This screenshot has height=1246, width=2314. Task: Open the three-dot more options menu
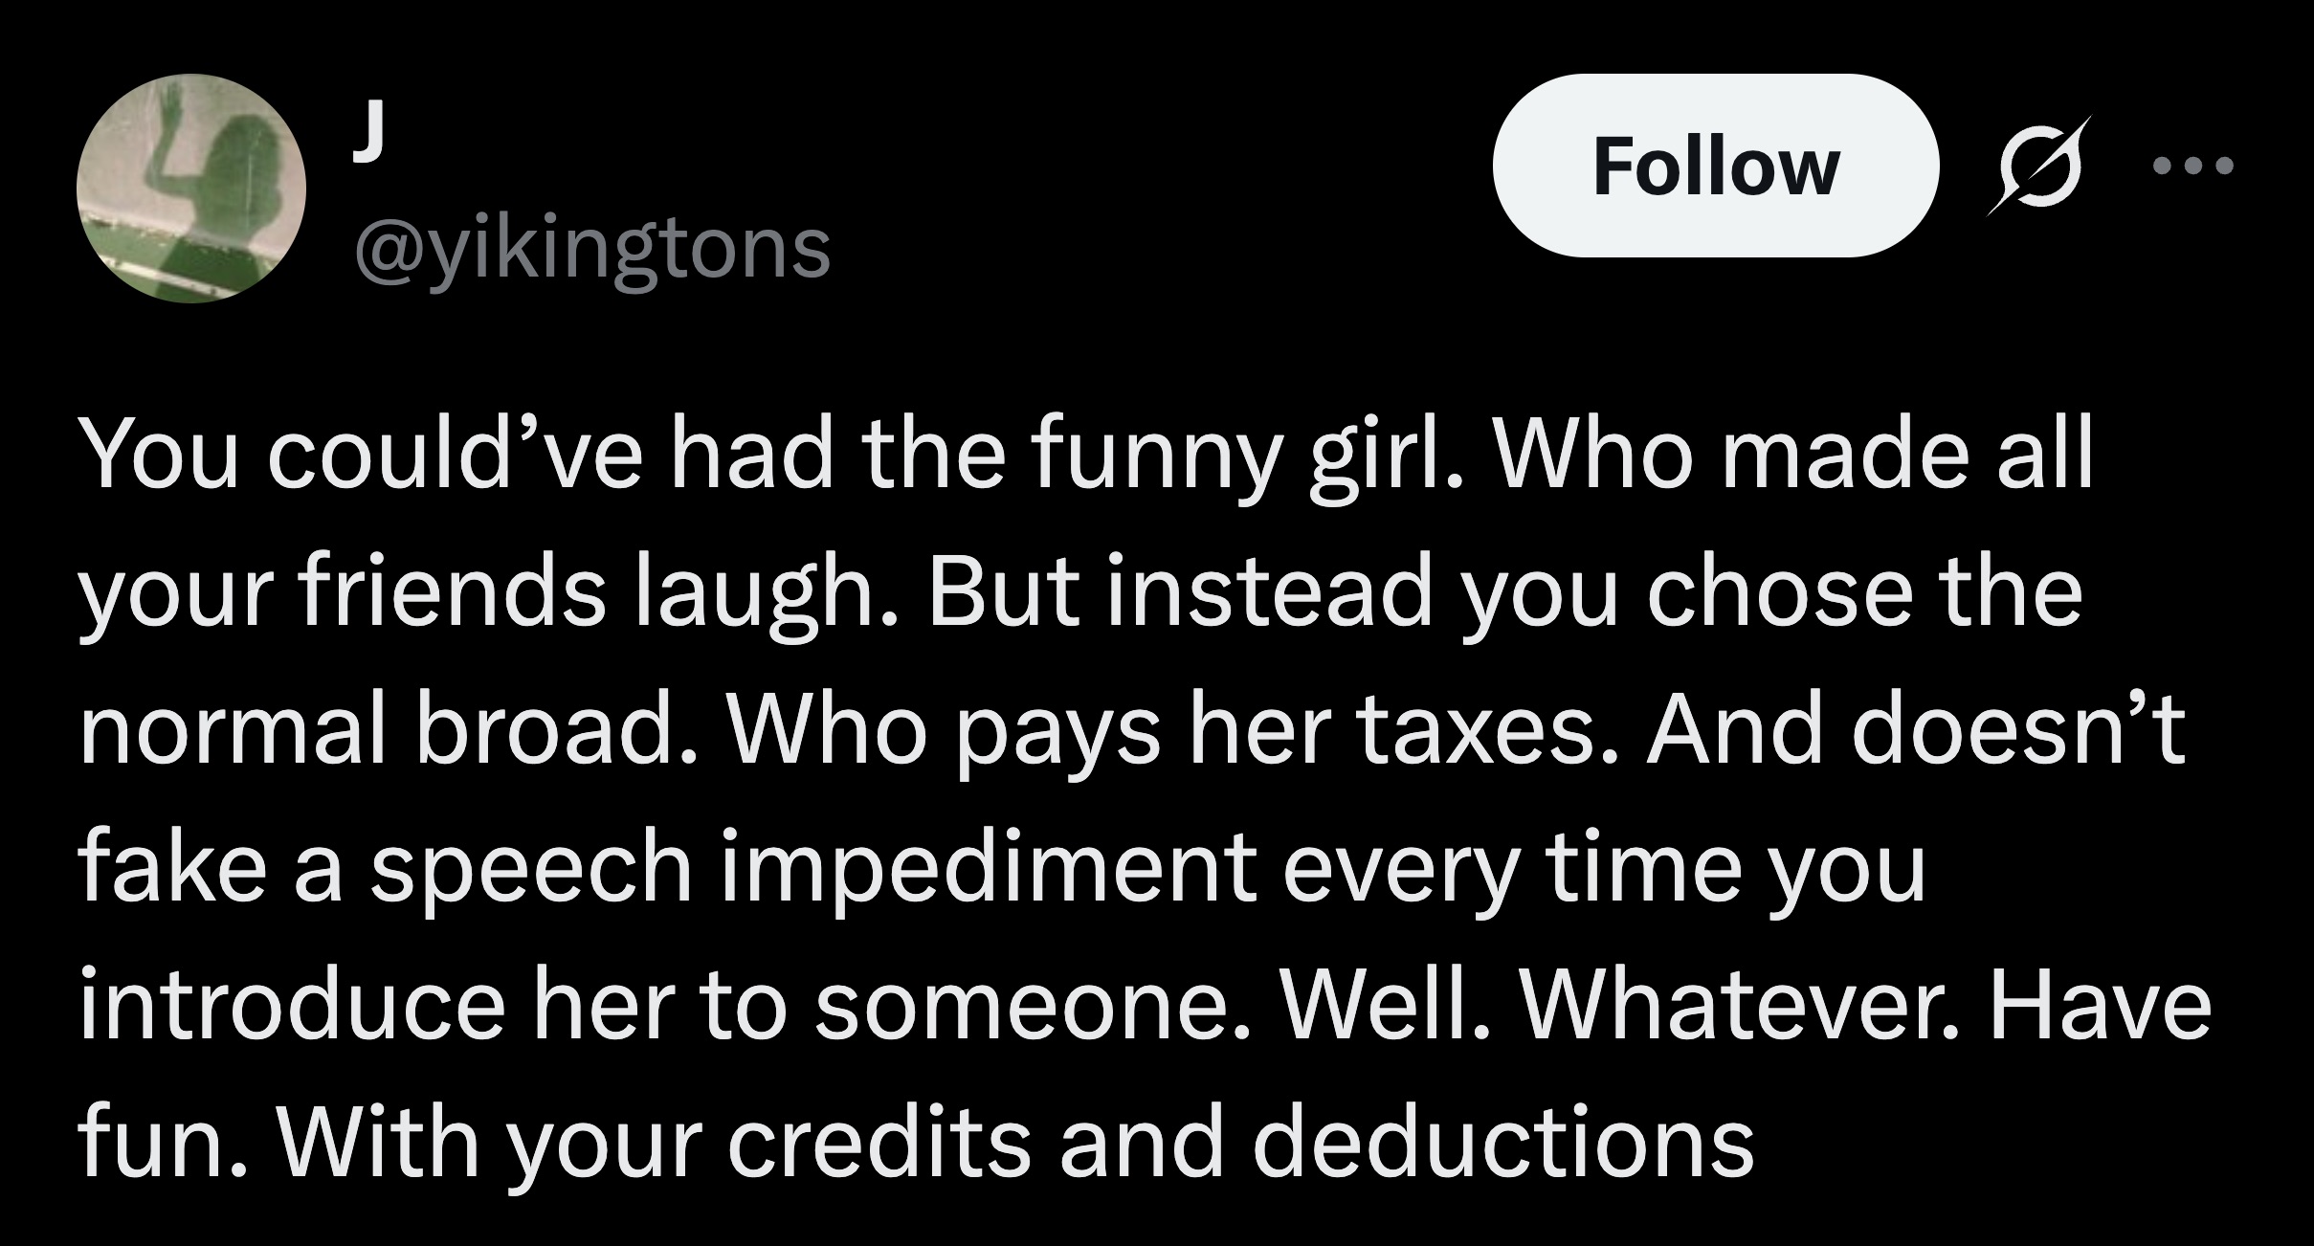tap(2192, 167)
